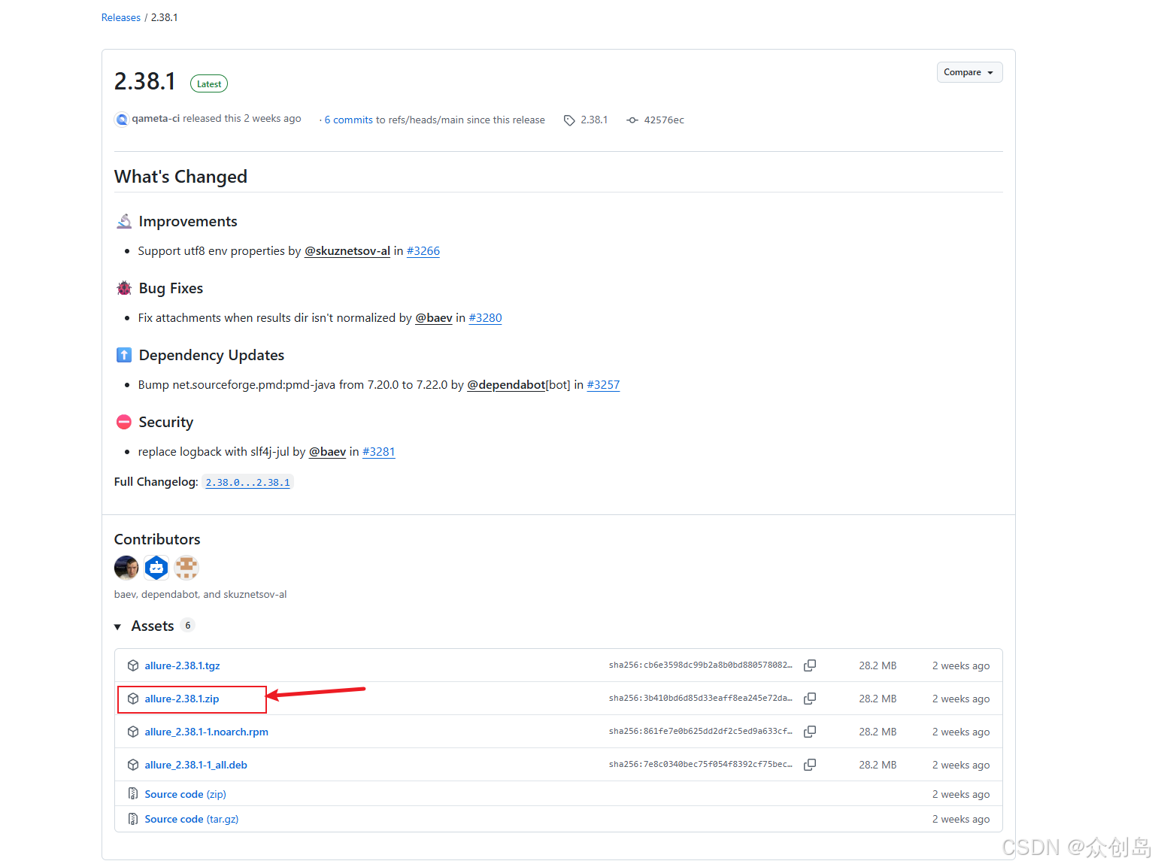Download Source code (tar.gz)
The height and width of the screenshot is (867, 1155).
tap(192, 819)
